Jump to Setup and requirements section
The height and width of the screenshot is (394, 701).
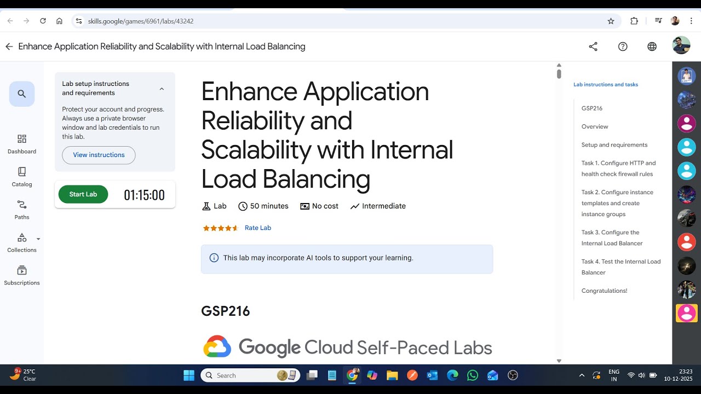614,145
